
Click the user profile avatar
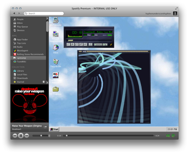[x=175, y=13]
